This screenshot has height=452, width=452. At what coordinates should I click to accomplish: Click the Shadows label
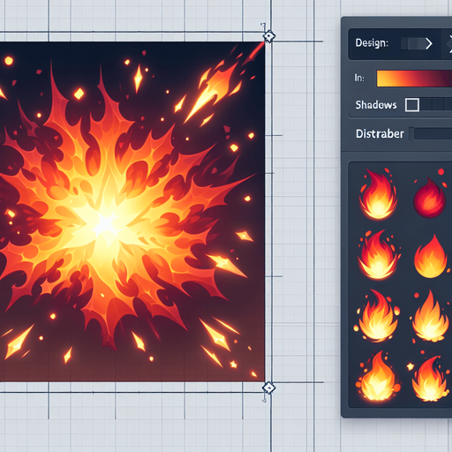(376, 105)
